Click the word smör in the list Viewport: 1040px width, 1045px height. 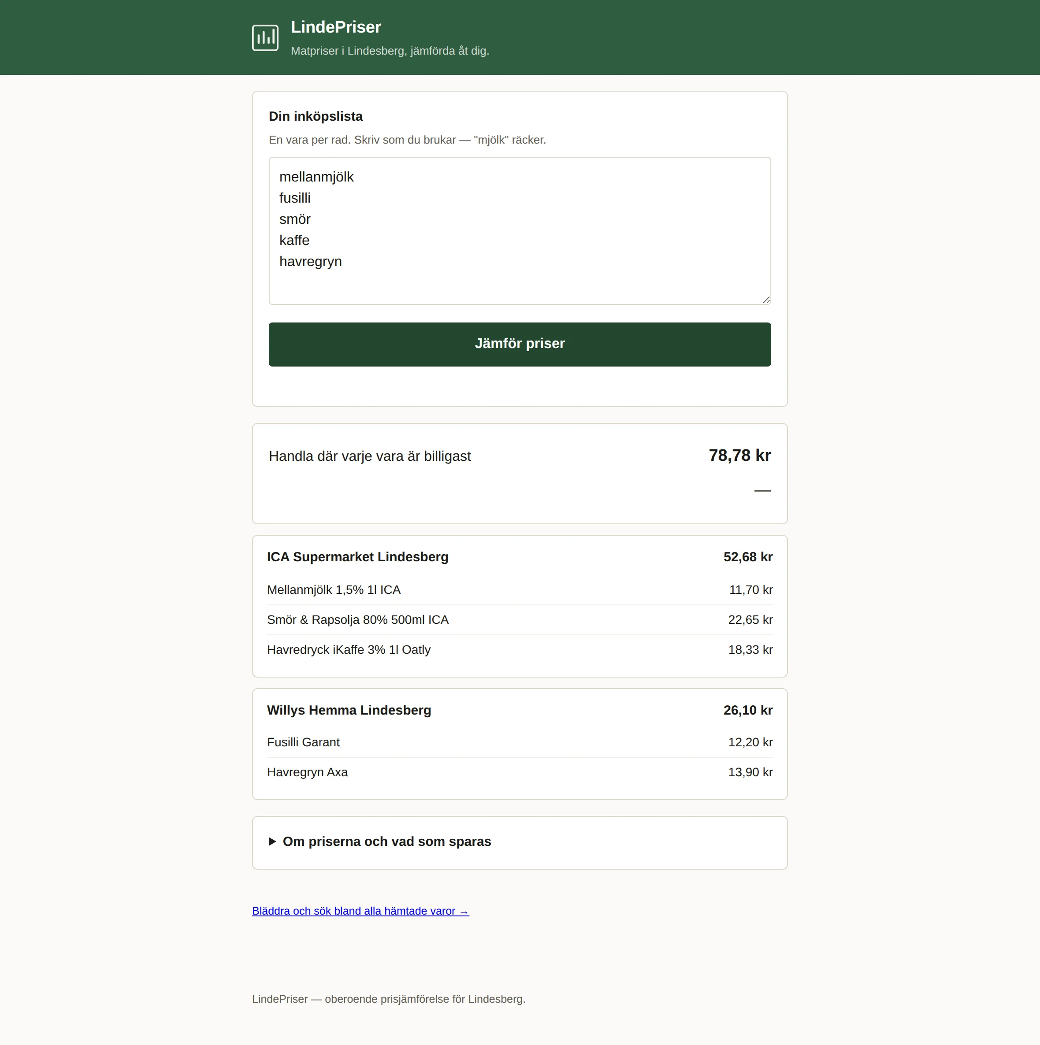coord(295,219)
